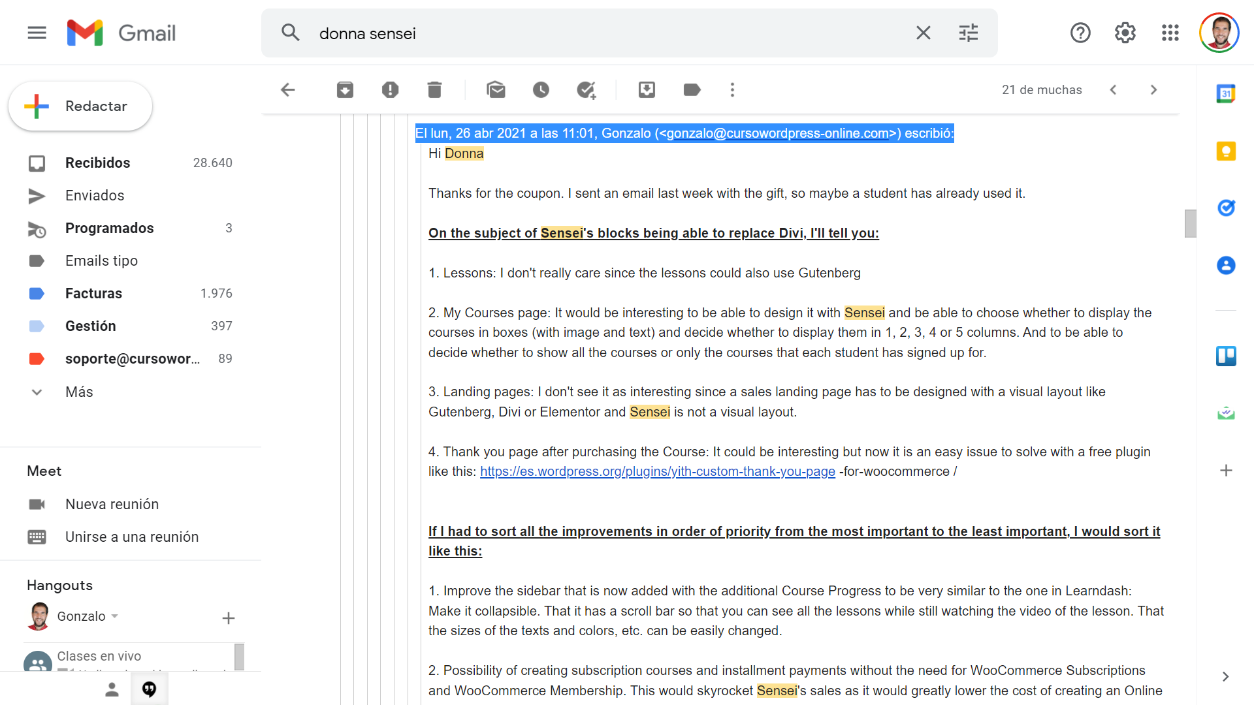Open the label tag menu
Viewport: 1254px width, 705px height.
(x=692, y=89)
